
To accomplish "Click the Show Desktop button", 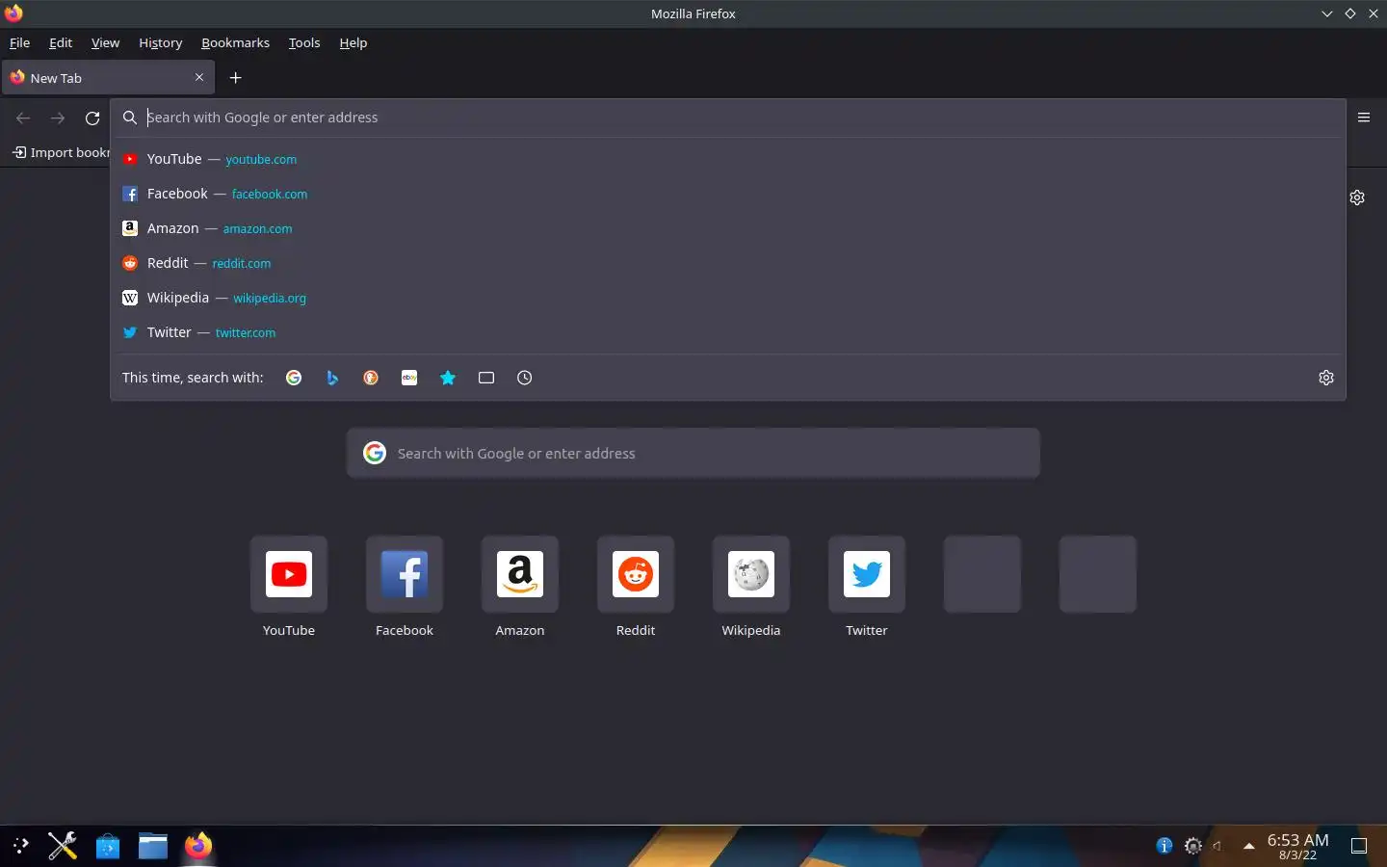I will tap(1359, 846).
